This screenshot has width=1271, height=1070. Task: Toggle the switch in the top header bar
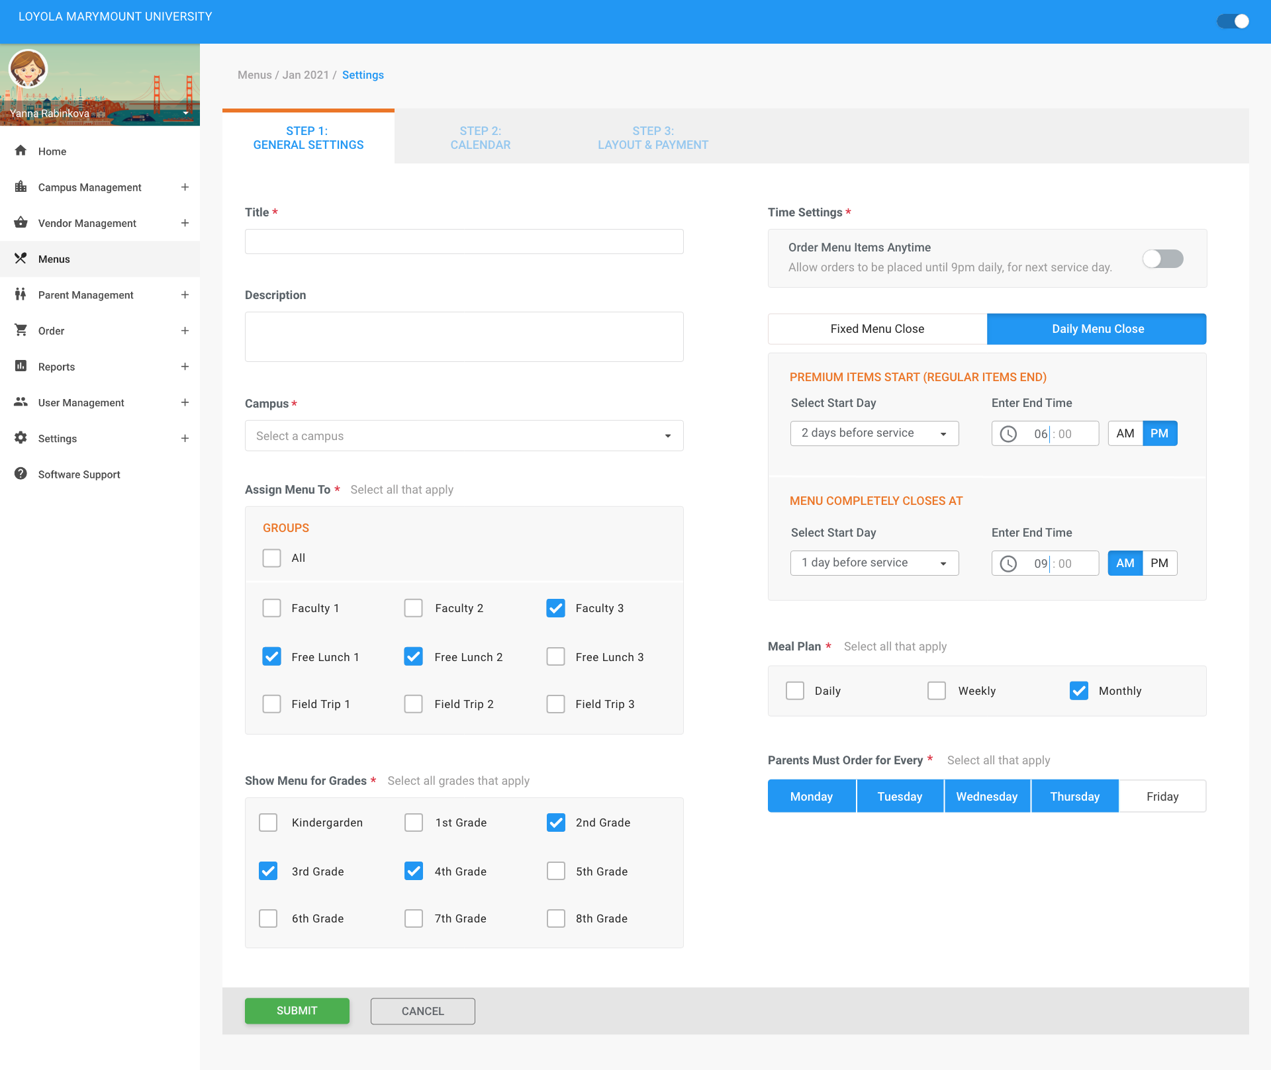1233,21
